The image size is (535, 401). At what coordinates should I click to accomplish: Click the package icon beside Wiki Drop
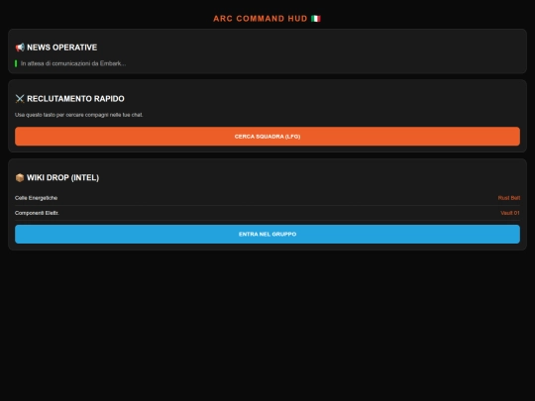(20, 177)
